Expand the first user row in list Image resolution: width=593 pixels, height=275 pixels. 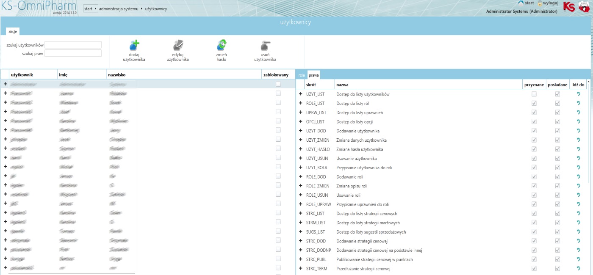coord(6,84)
